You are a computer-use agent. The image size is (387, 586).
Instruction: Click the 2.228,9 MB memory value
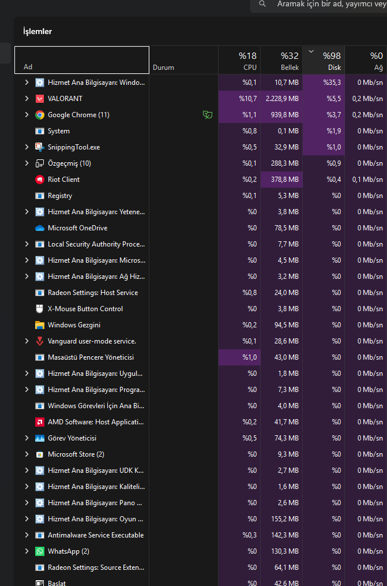pos(281,99)
